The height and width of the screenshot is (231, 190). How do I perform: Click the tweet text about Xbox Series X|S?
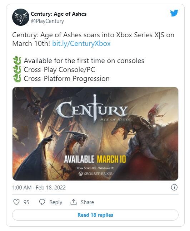(x=93, y=39)
